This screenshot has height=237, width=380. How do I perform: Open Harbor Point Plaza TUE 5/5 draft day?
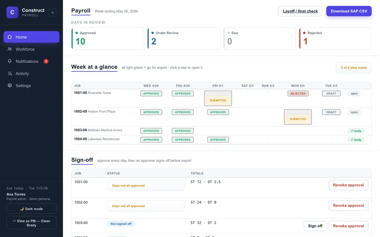(x=331, y=112)
